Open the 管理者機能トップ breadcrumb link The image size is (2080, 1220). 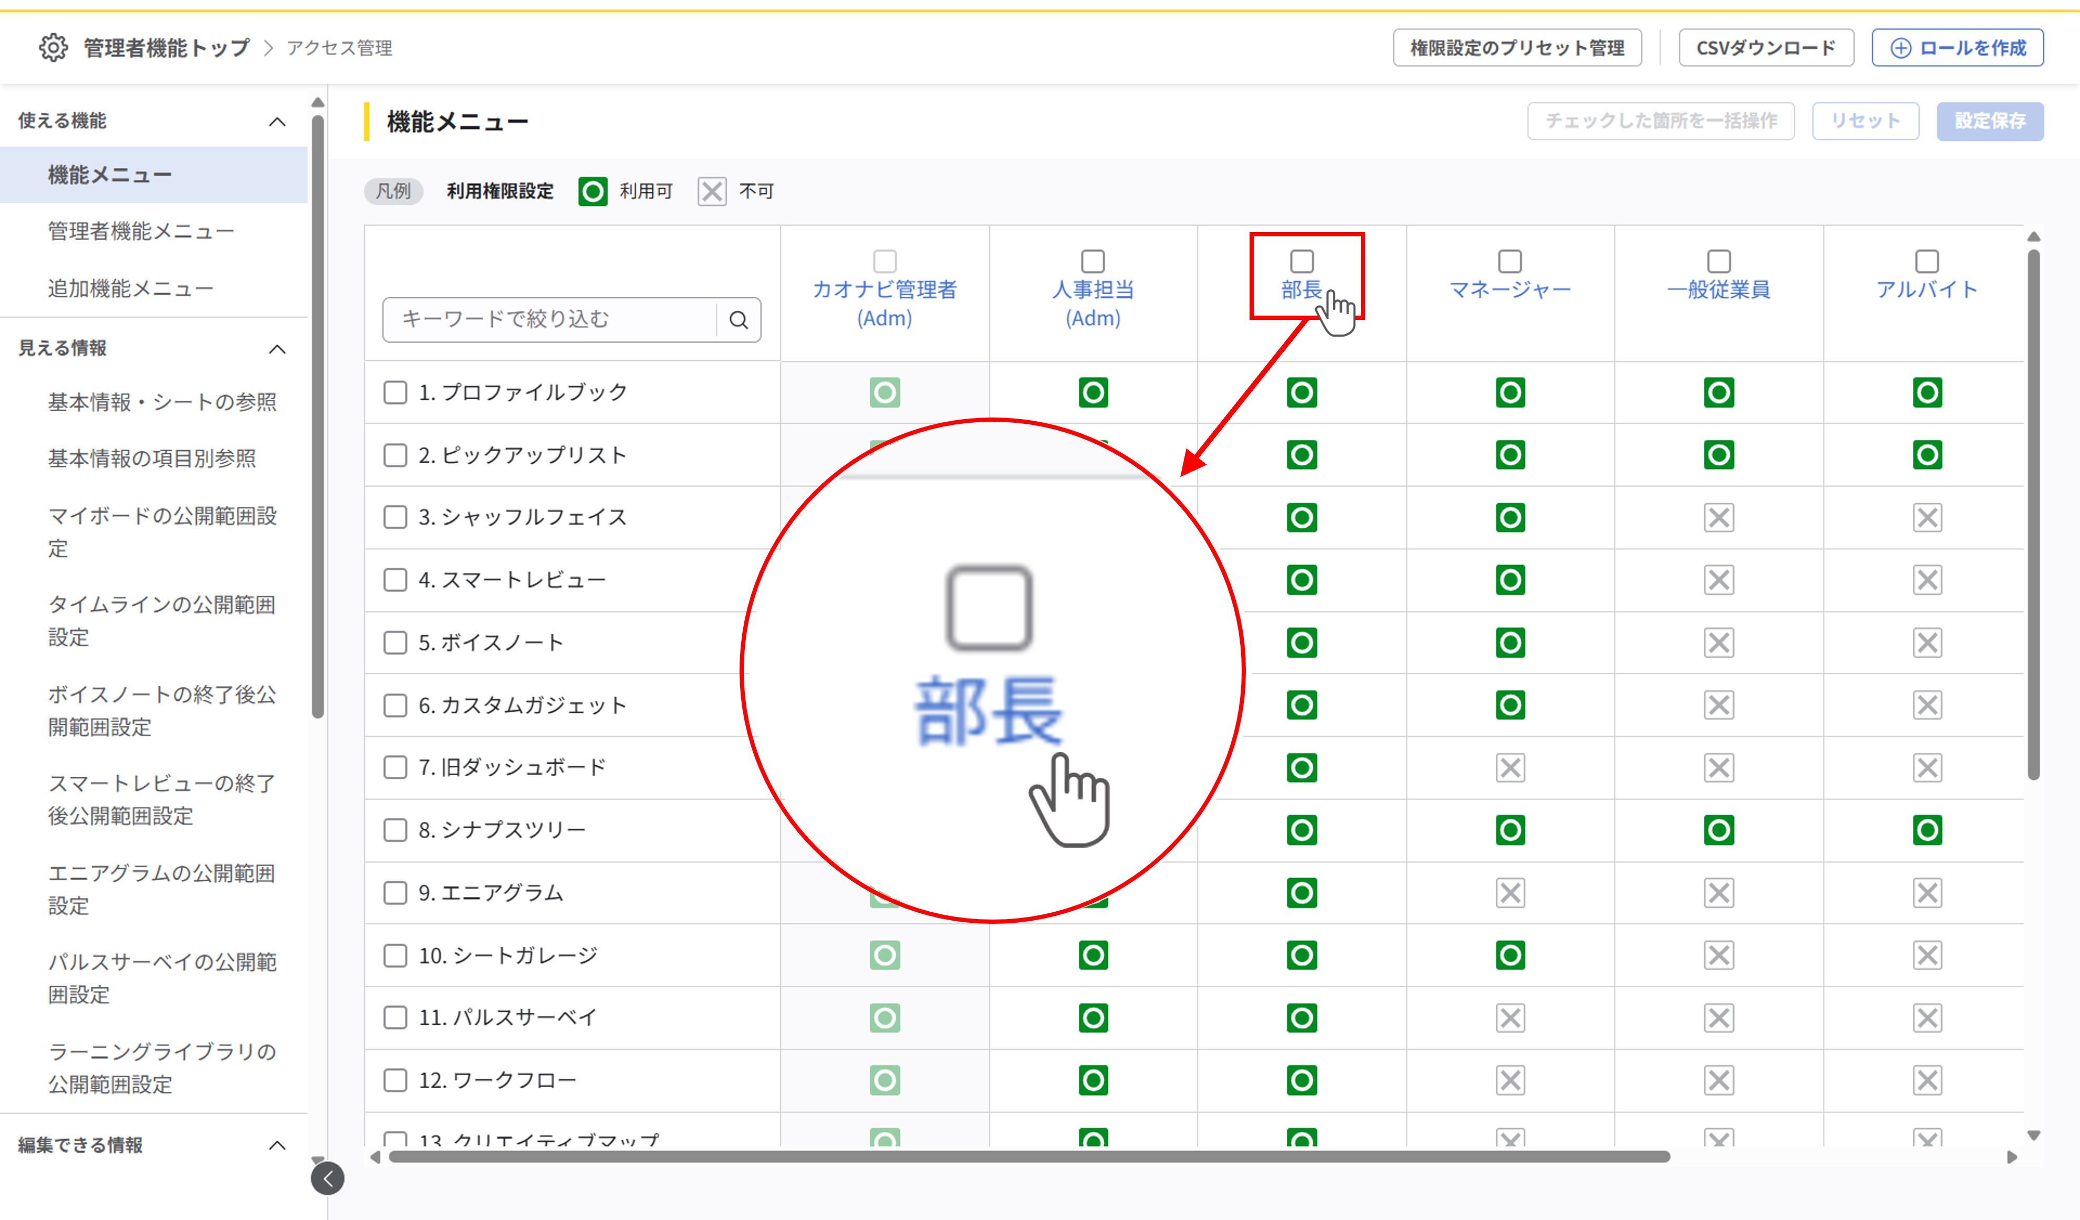[167, 48]
